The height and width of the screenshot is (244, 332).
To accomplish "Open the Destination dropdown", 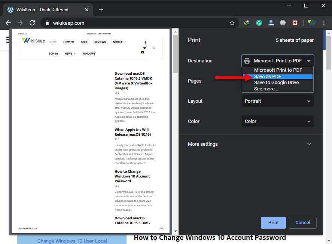I will pos(278,61).
